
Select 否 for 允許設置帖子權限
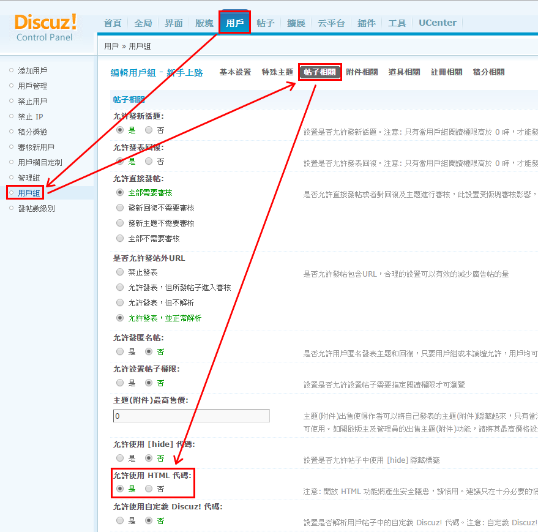pos(149,383)
